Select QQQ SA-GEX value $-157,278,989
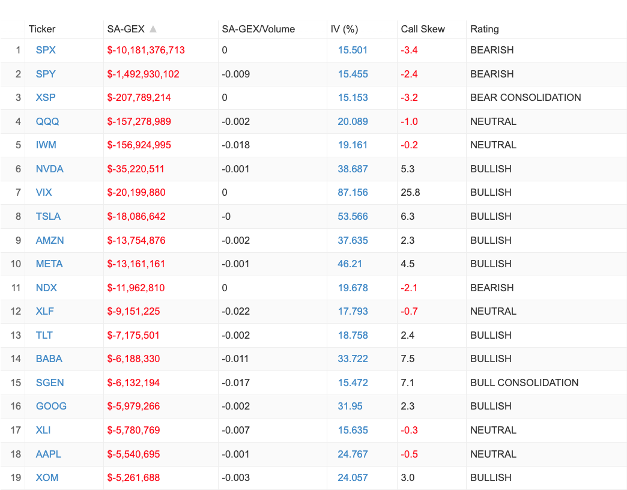The image size is (627, 490). tap(139, 122)
